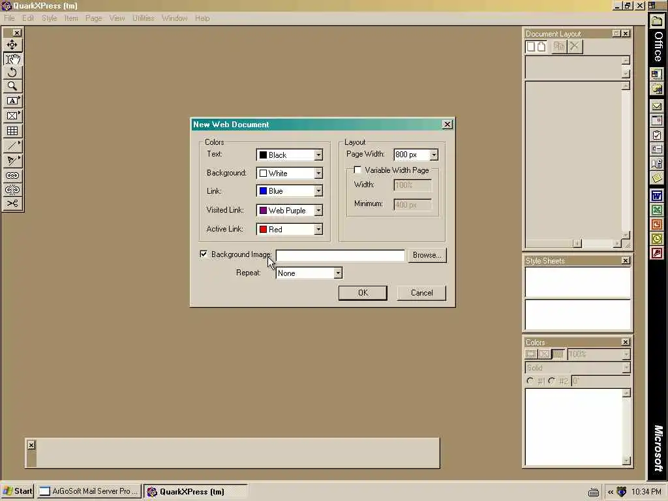Open the Utilities menu
Screen dimensions: 668x501
point(143,18)
